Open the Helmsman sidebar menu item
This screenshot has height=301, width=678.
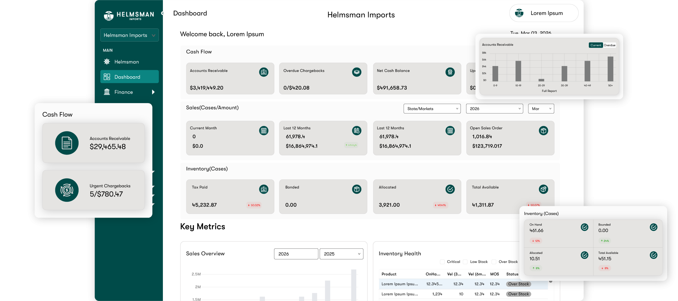click(126, 61)
